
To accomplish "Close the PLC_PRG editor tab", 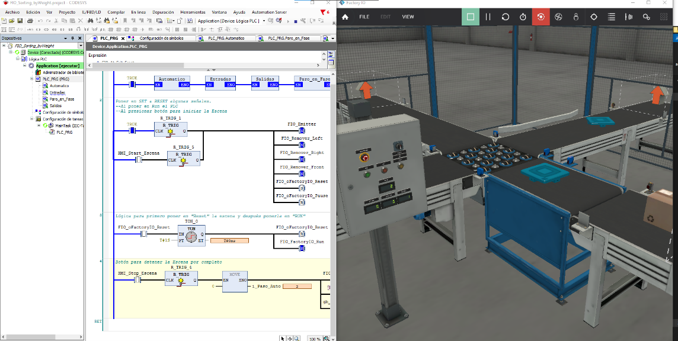I will click(x=123, y=38).
